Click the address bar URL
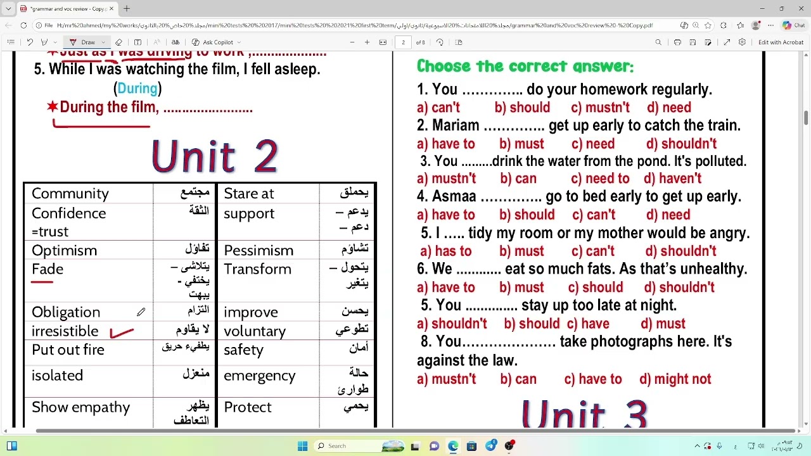Viewport: 811px width, 456px height. click(x=355, y=25)
